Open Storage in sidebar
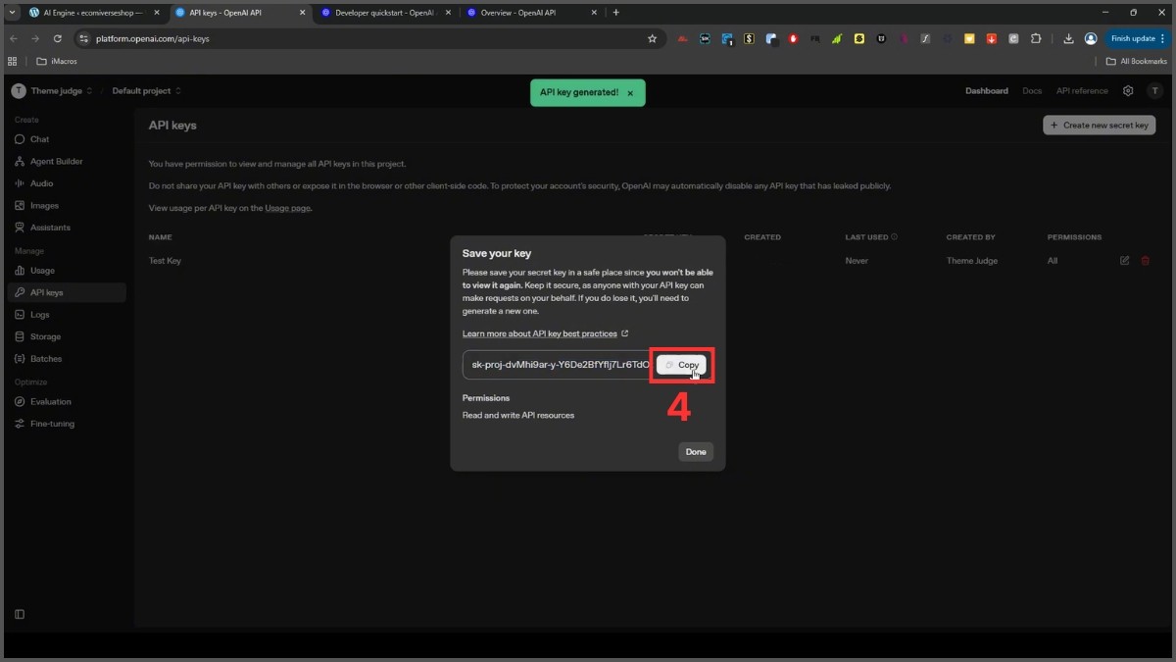 pos(45,336)
